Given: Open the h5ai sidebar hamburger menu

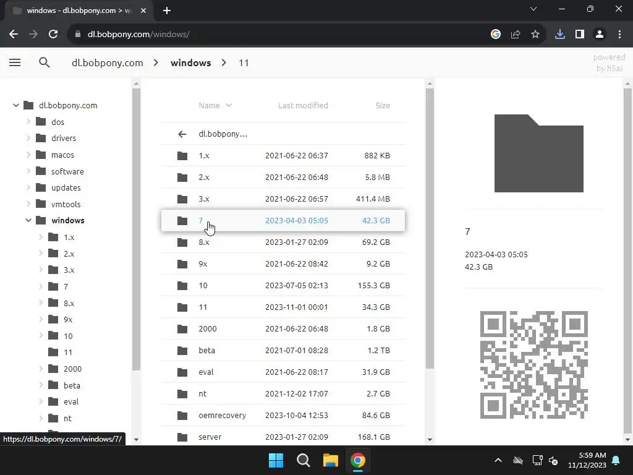Looking at the screenshot, I should pos(15,62).
